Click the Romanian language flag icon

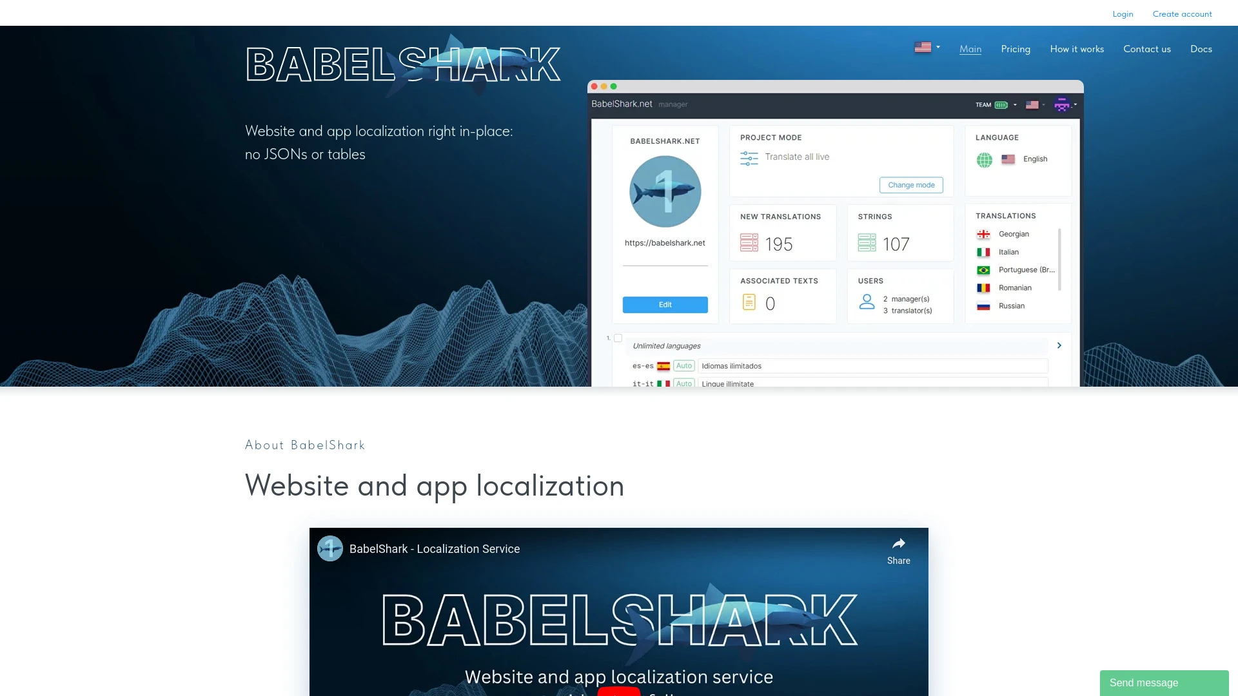click(984, 287)
